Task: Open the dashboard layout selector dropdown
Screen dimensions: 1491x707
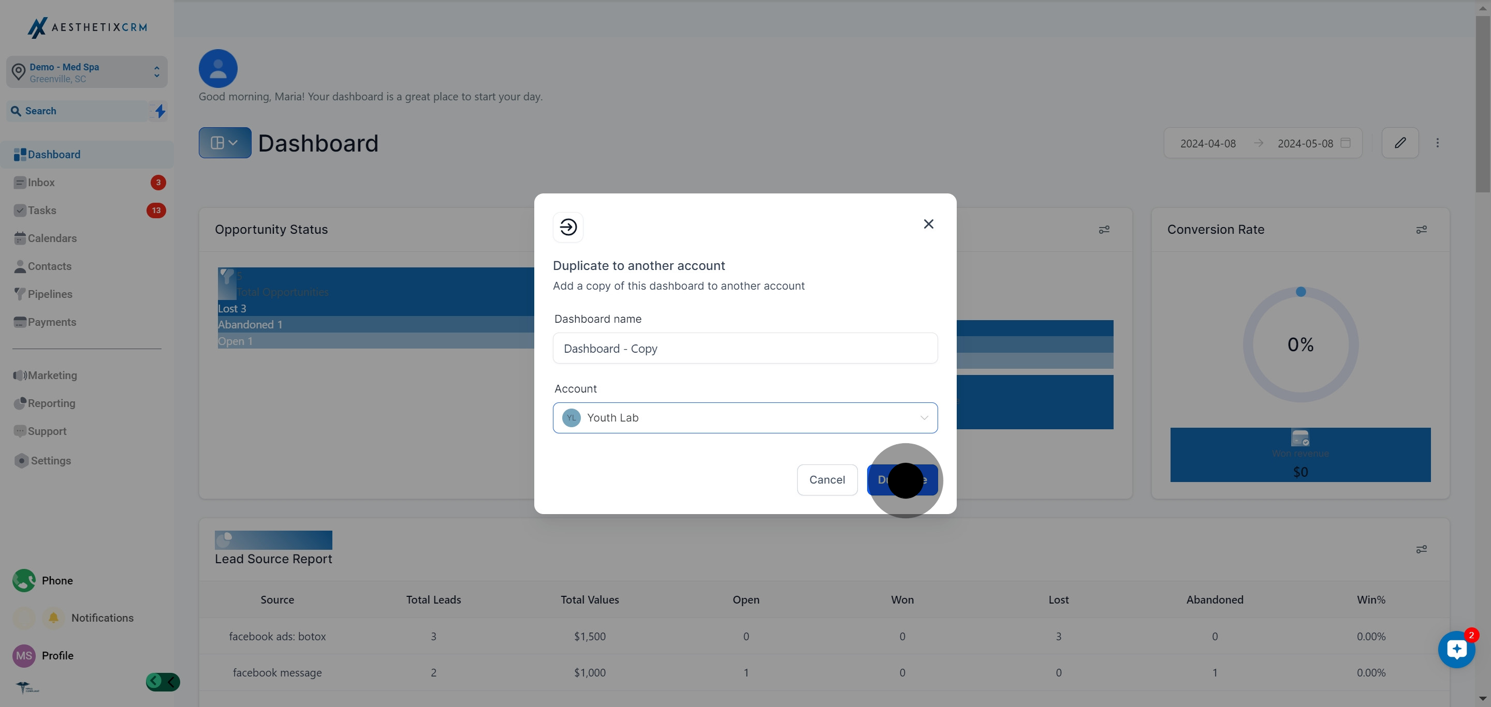Action: point(225,143)
